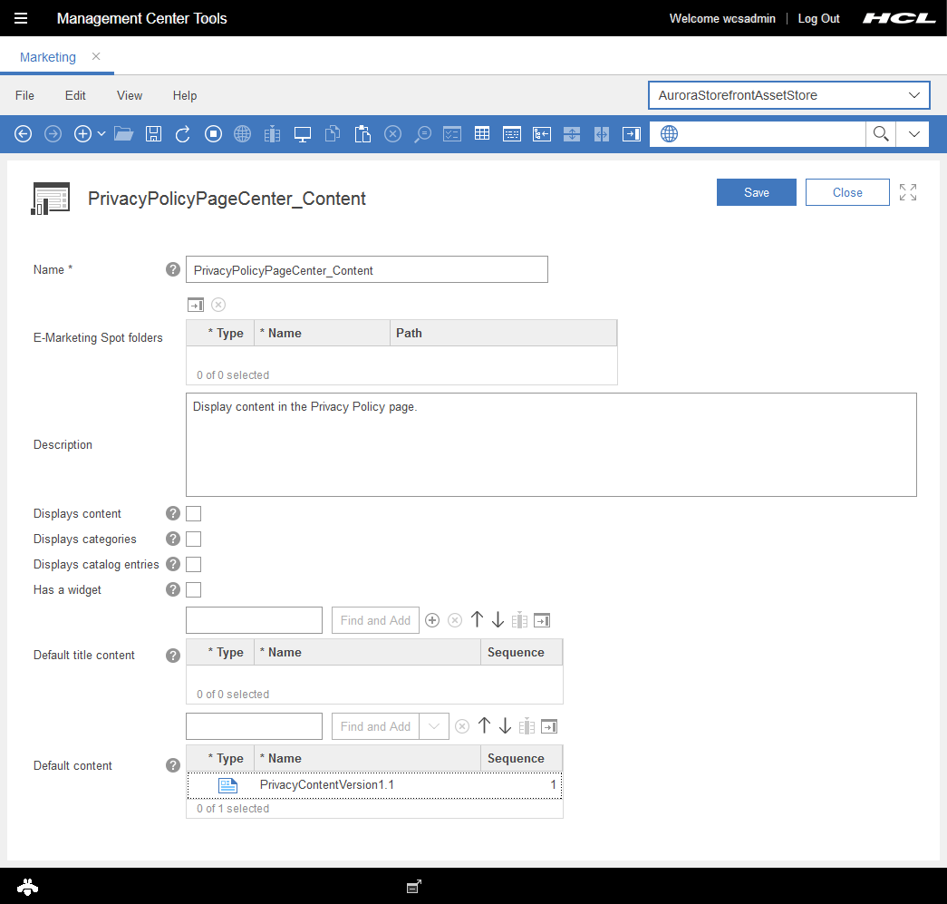
Task: Toggle the Has a widget checkbox
Action: (x=193, y=590)
